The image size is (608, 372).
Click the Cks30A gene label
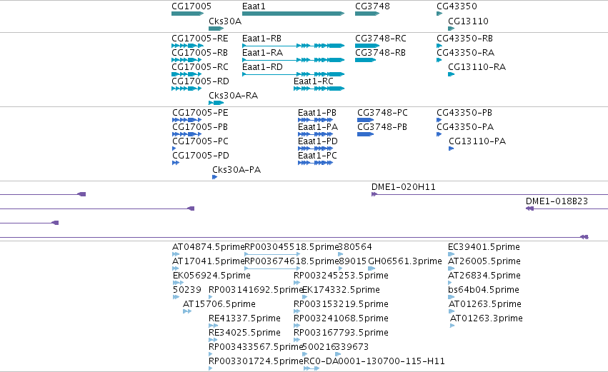click(225, 21)
